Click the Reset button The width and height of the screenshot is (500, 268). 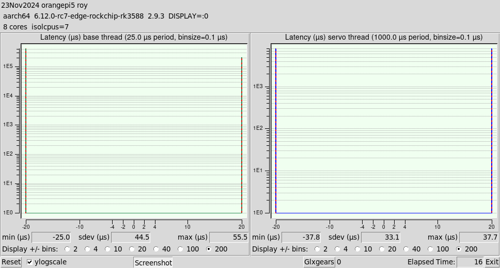click(11, 262)
